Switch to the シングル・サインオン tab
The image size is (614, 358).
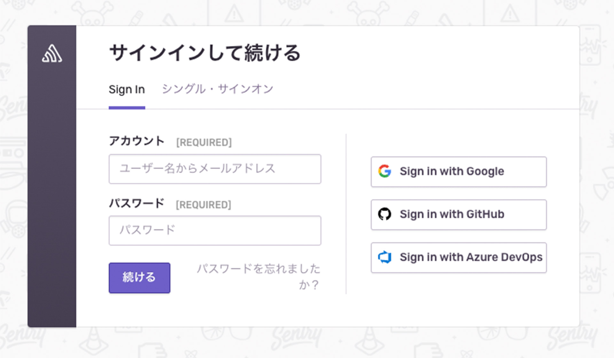point(217,89)
